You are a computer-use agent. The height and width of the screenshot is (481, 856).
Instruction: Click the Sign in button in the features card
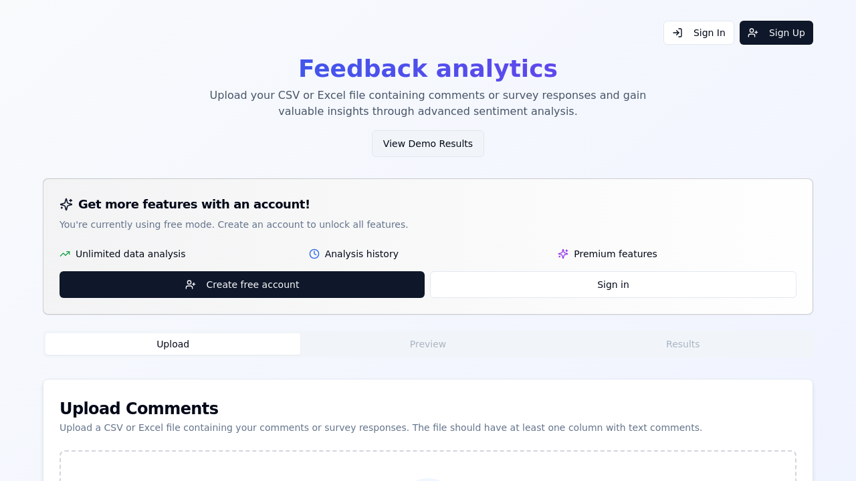[613, 285]
